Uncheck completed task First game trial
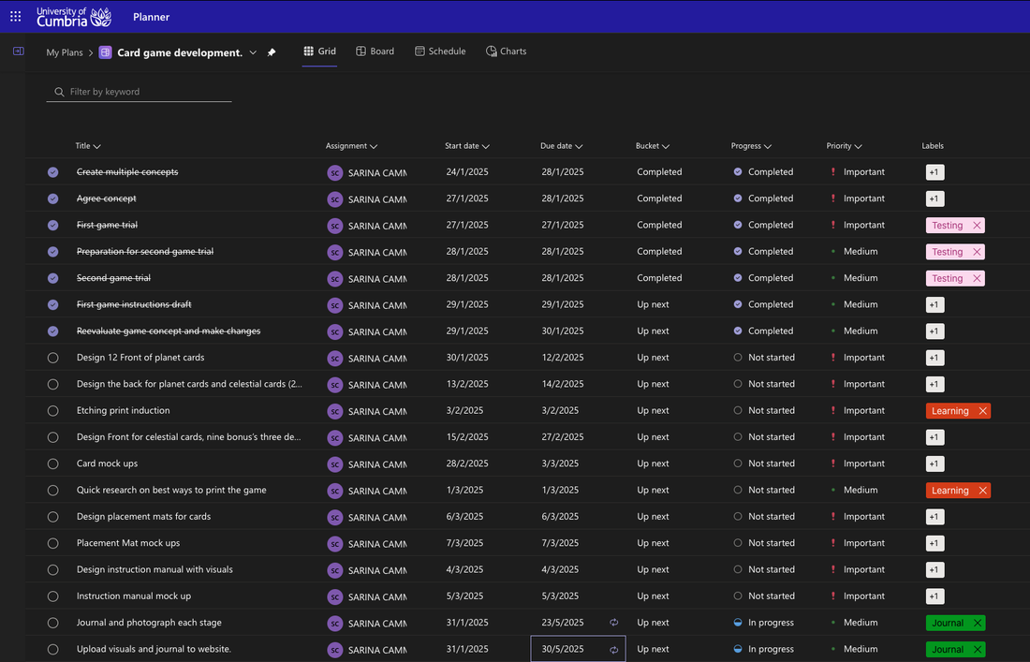Viewport: 1030px width, 662px height. click(x=53, y=226)
